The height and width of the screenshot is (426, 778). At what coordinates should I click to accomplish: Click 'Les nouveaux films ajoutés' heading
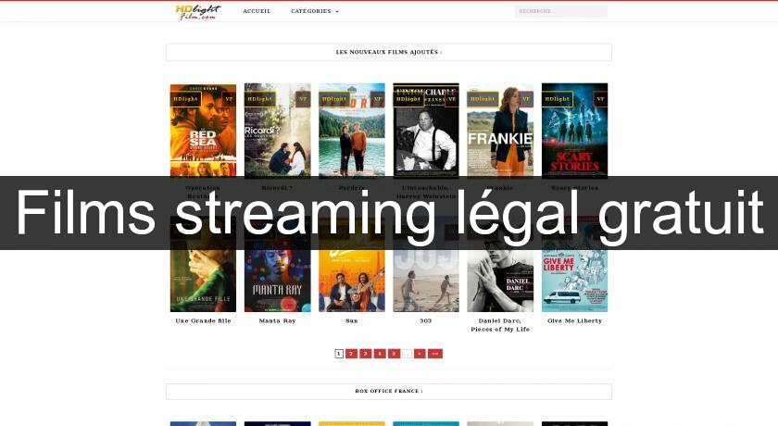388,52
